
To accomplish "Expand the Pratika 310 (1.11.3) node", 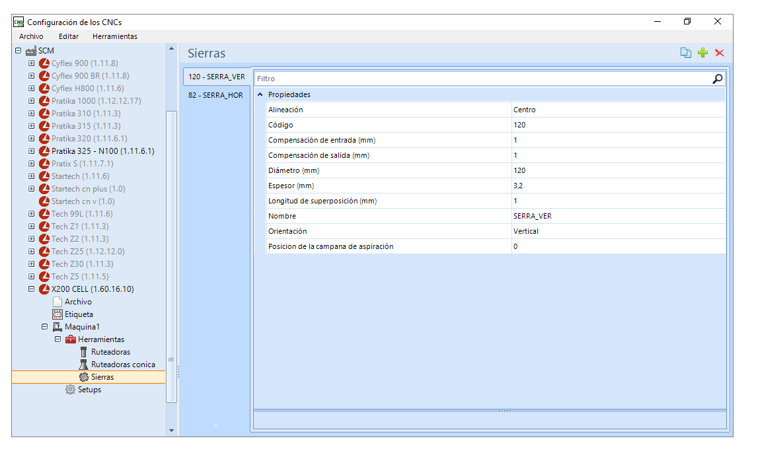I will point(32,114).
